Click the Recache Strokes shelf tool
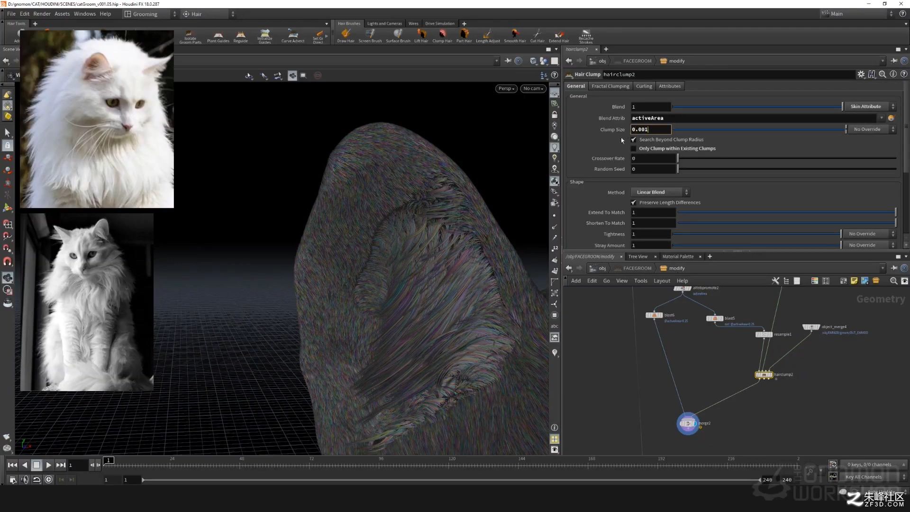 (x=586, y=37)
